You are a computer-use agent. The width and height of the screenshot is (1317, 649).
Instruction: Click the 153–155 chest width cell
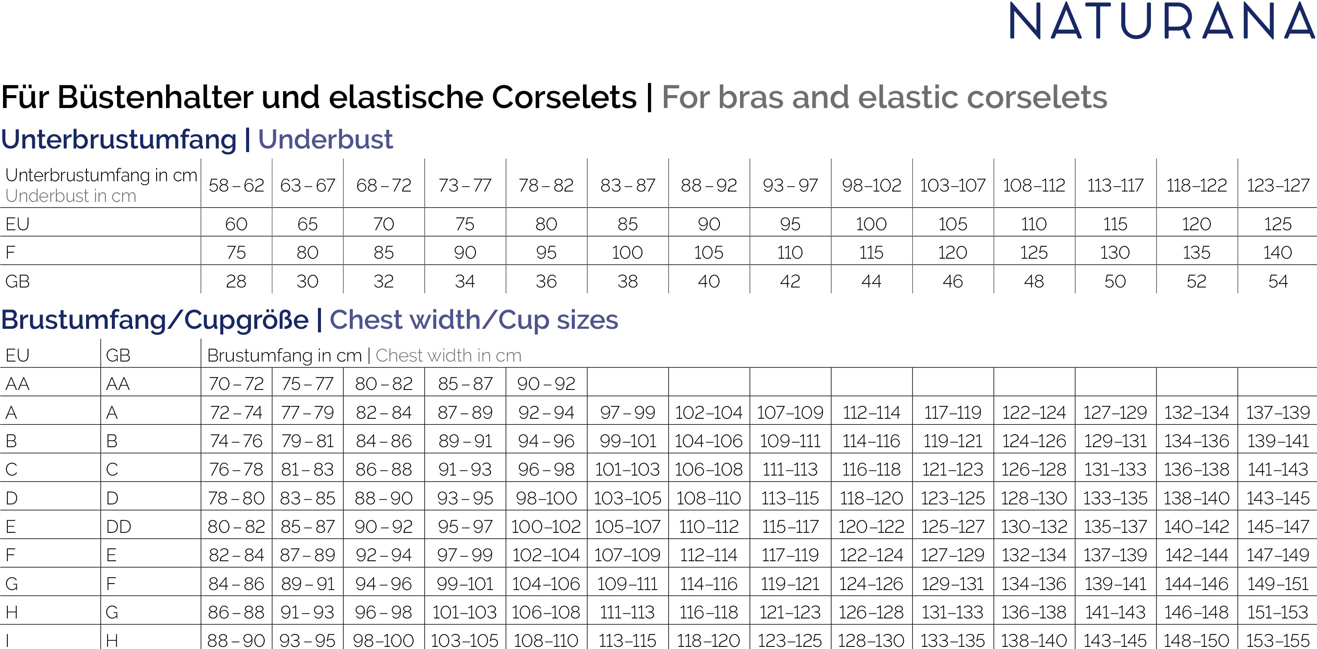point(1278,640)
